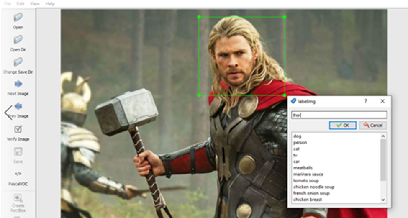Open the Edit menu
The height and width of the screenshot is (218, 408).
coord(21,4)
